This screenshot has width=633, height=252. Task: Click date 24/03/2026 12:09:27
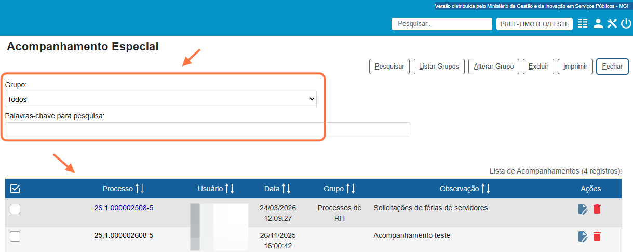click(x=278, y=213)
